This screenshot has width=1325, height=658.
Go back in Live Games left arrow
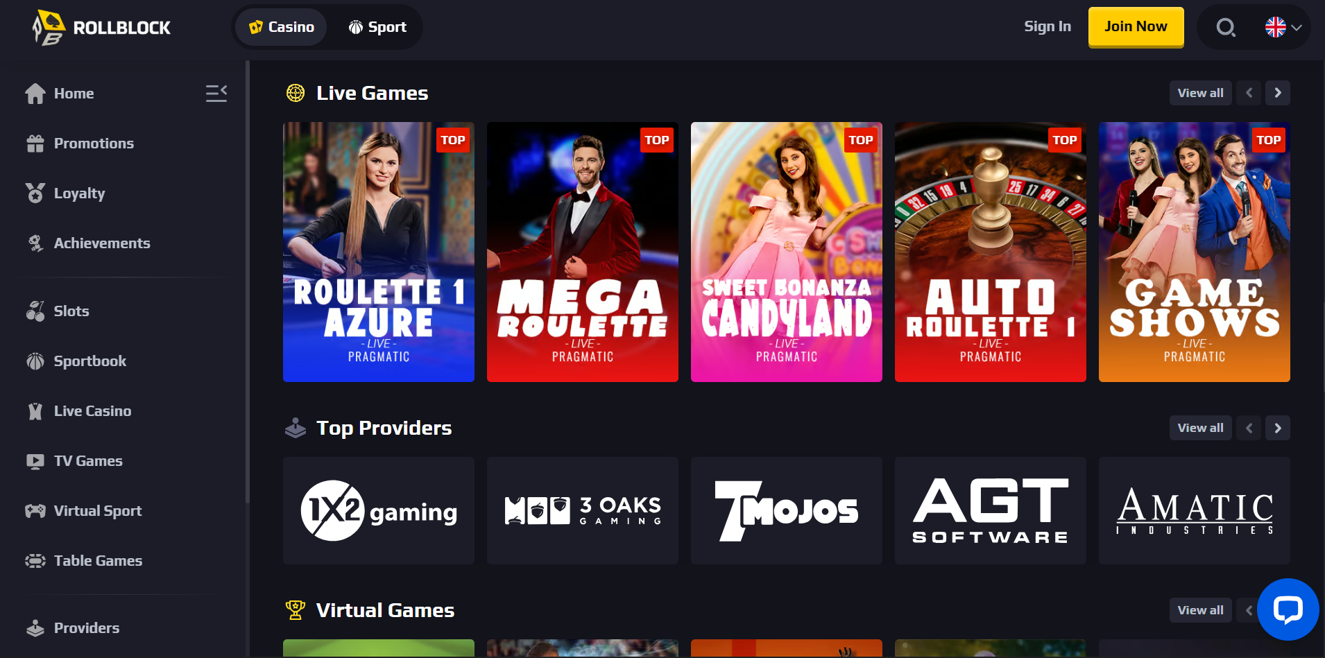pyautogui.click(x=1249, y=93)
